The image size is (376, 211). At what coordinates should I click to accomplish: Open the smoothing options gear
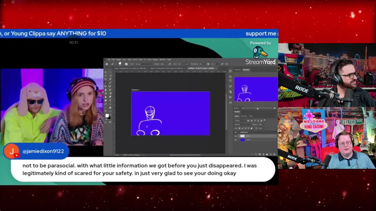tap(208, 64)
